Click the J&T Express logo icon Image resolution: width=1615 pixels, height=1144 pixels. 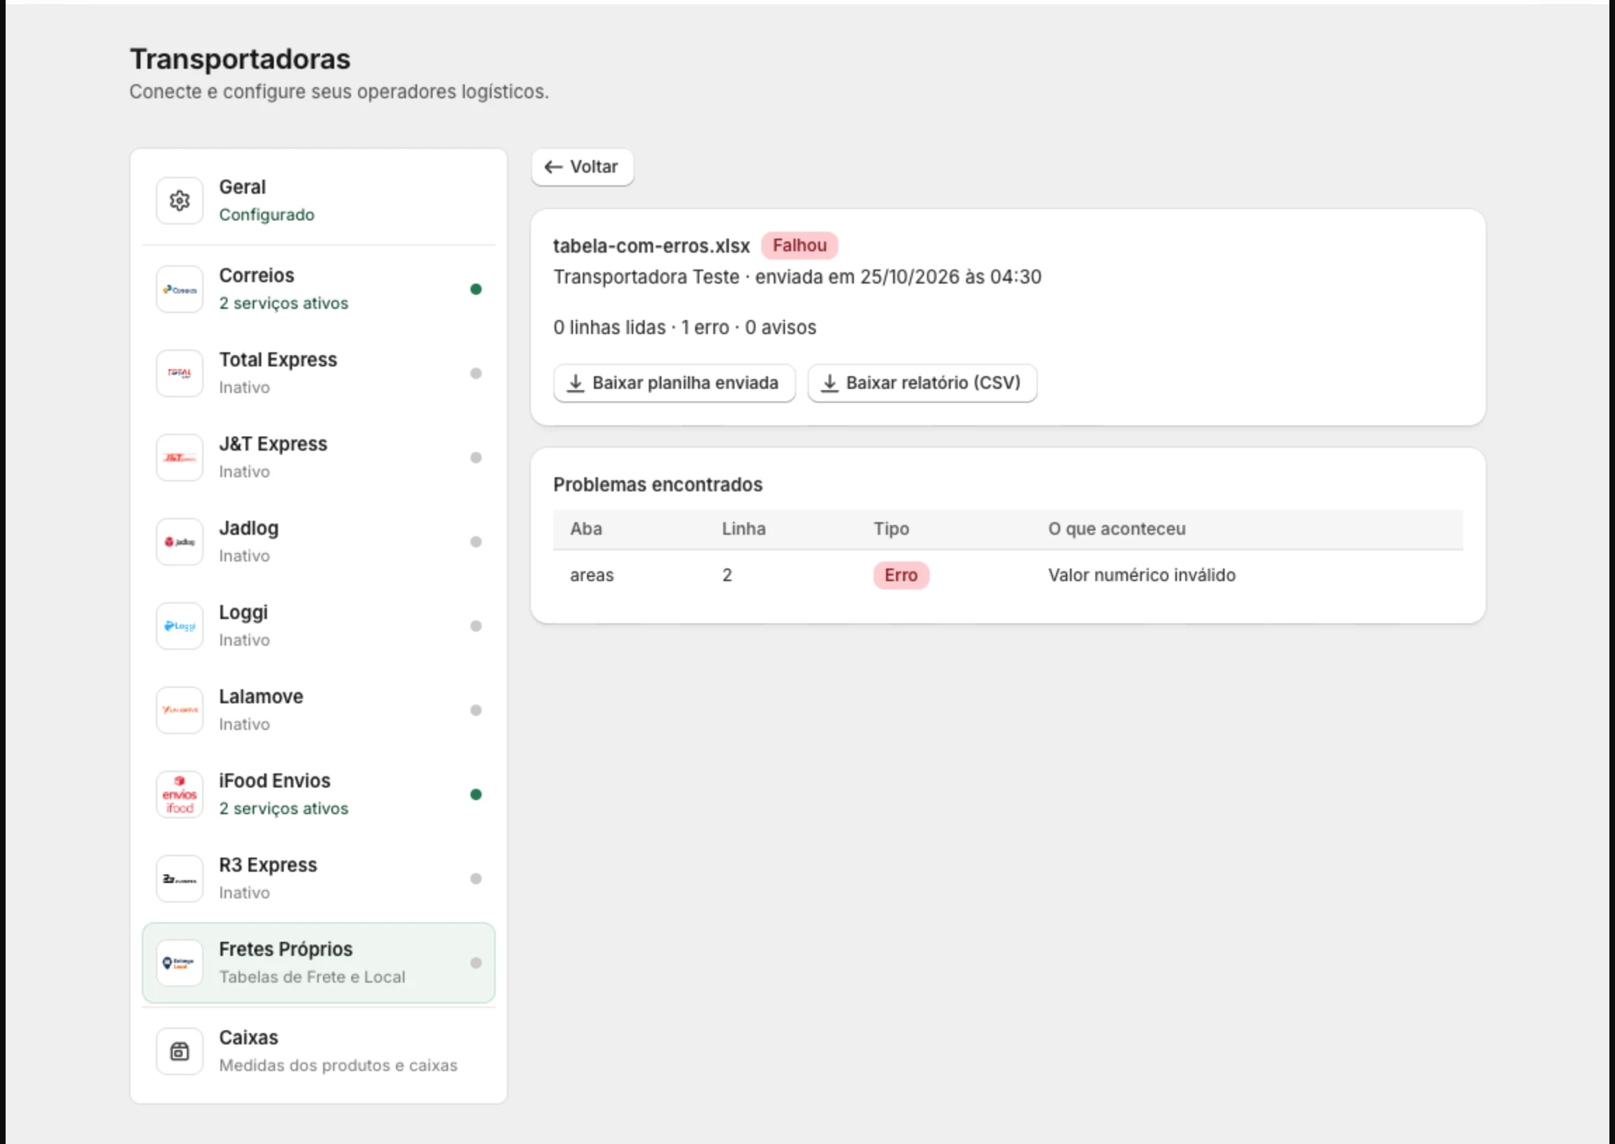click(180, 458)
